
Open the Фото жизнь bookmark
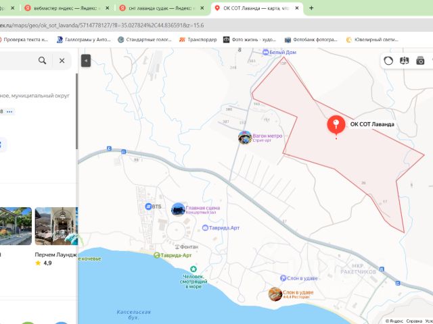(x=250, y=40)
